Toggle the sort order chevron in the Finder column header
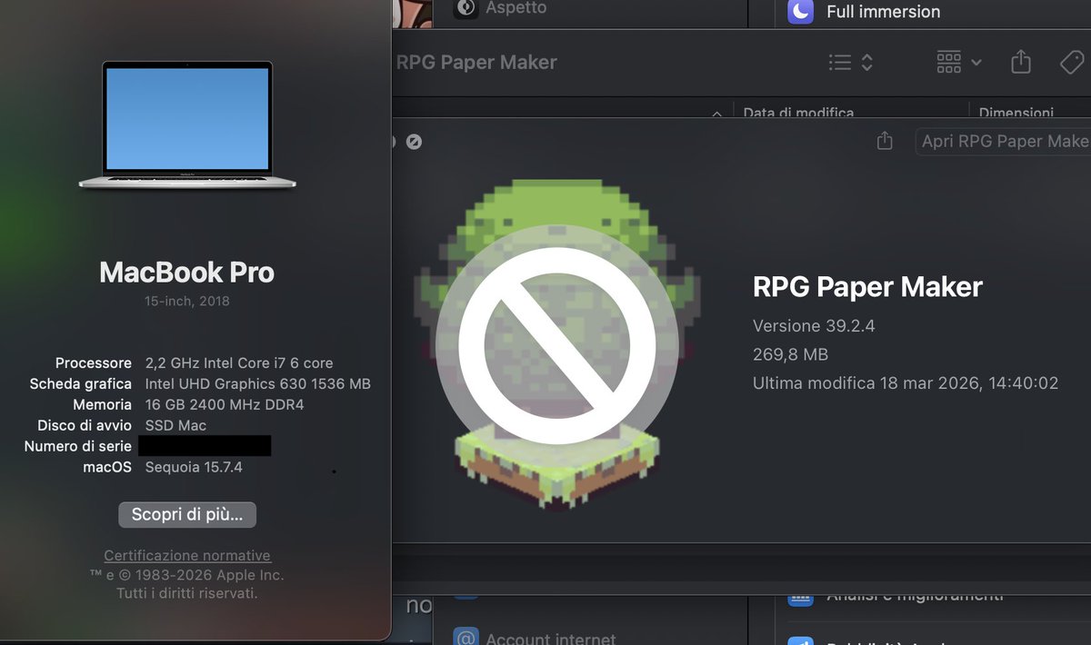This screenshot has width=1091, height=645. pyautogui.click(x=716, y=114)
